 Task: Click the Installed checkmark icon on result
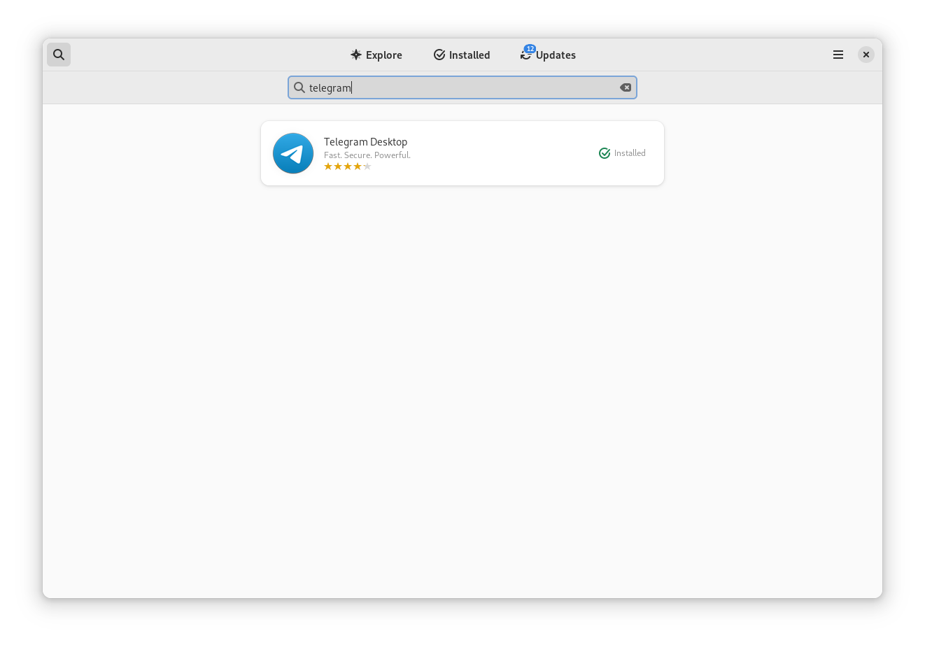coord(605,153)
